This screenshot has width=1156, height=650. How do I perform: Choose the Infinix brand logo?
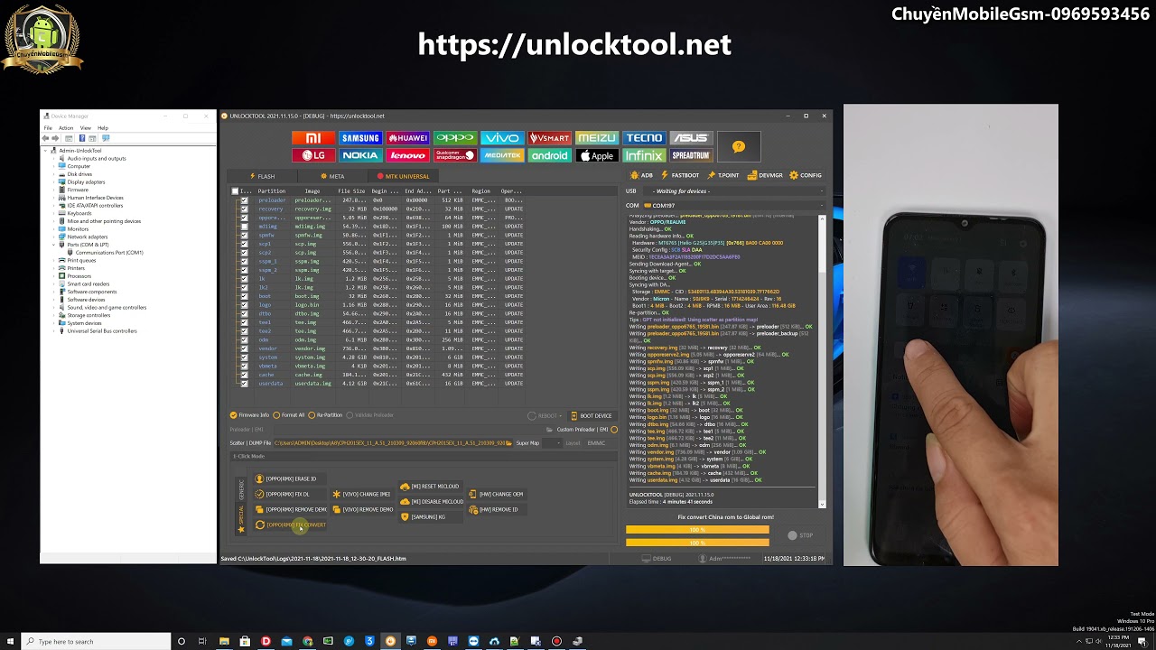(643, 155)
